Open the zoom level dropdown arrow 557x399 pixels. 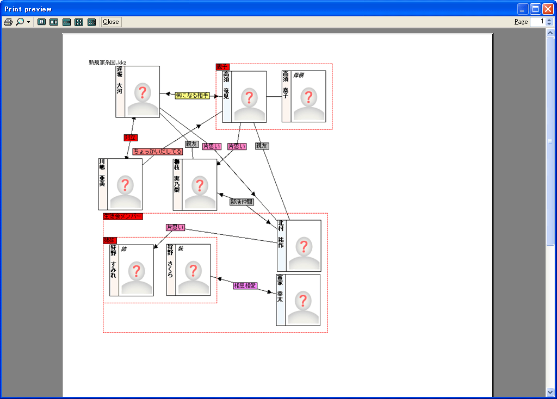pos(28,22)
